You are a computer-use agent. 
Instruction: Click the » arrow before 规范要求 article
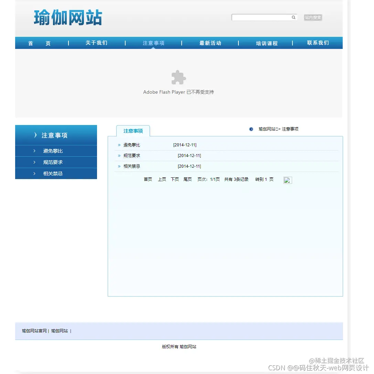[119, 155]
